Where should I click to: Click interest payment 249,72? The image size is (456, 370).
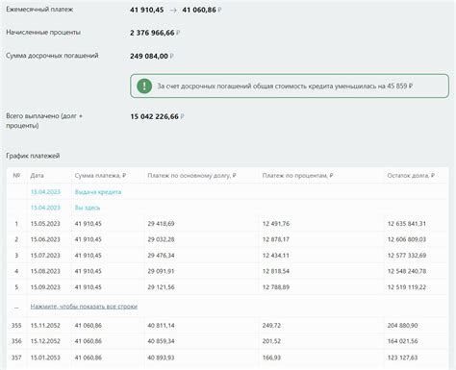pyautogui.click(x=271, y=326)
